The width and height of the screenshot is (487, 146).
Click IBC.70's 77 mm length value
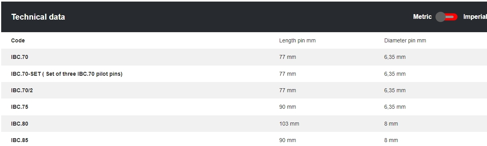288,57
